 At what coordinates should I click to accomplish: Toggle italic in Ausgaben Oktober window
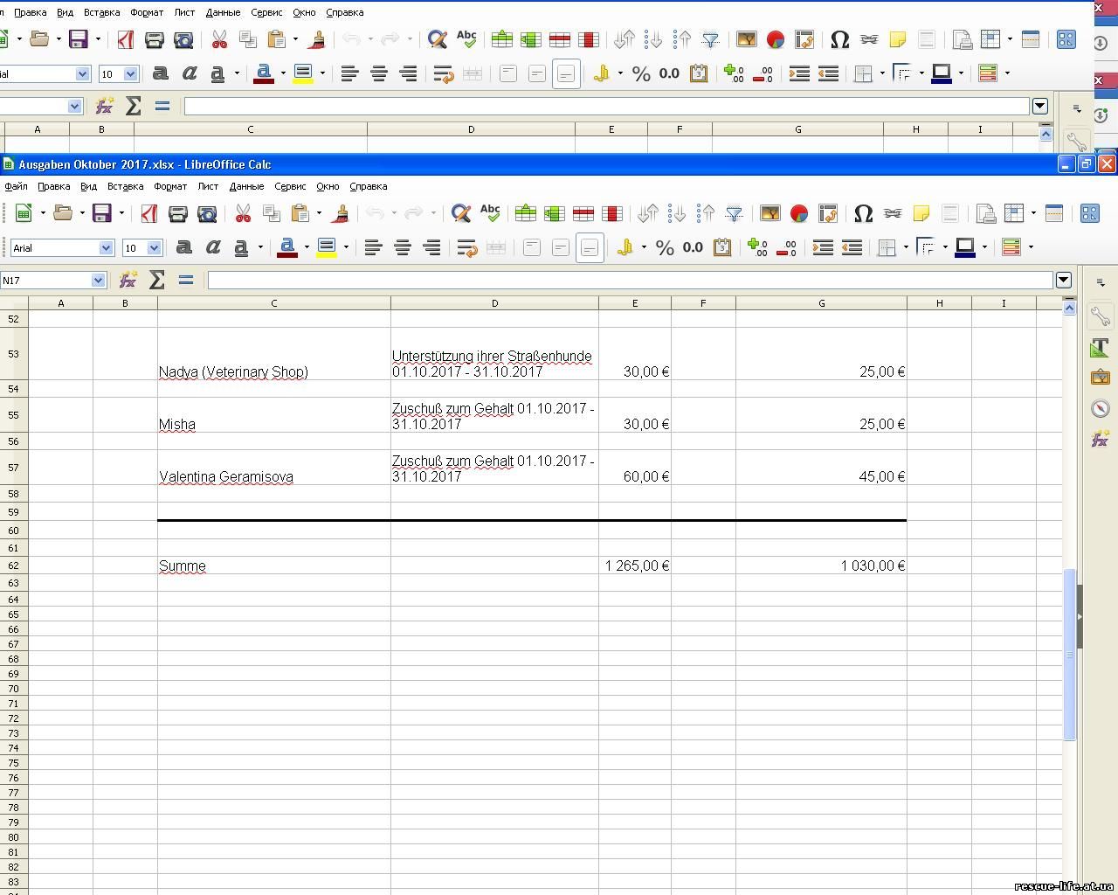pyautogui.click(x=213, y=248)
